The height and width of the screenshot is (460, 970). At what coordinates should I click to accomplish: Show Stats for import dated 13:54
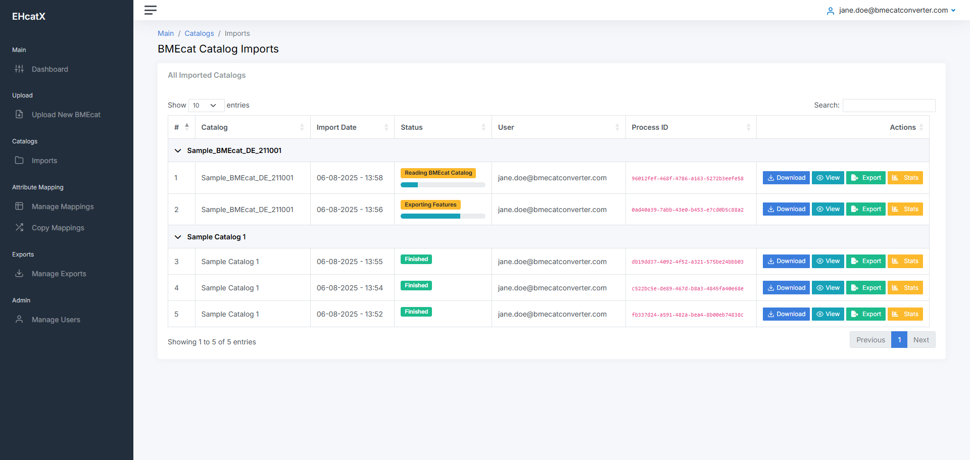coord(905,288)
